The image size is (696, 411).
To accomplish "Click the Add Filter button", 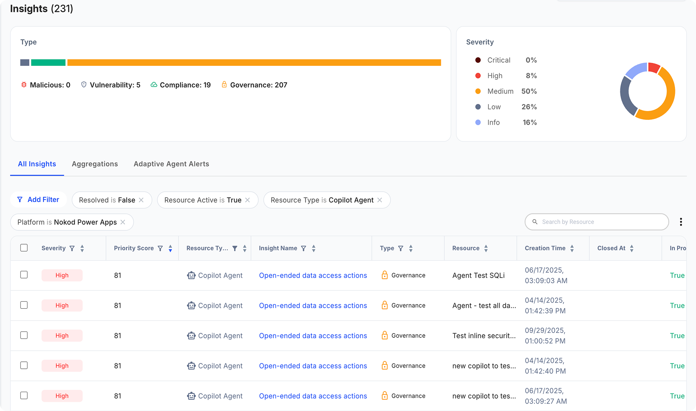I will tap(38, 200).
